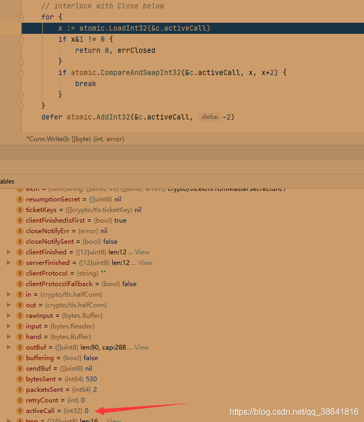Click the field icon of clientFinished
364x422 pixels.
(20, 252)
